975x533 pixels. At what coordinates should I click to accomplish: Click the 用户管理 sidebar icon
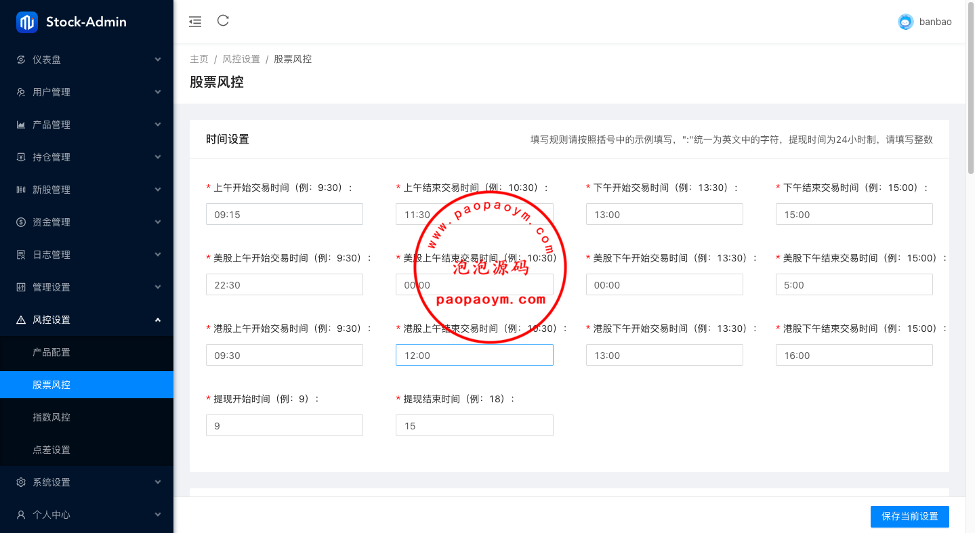21,92
